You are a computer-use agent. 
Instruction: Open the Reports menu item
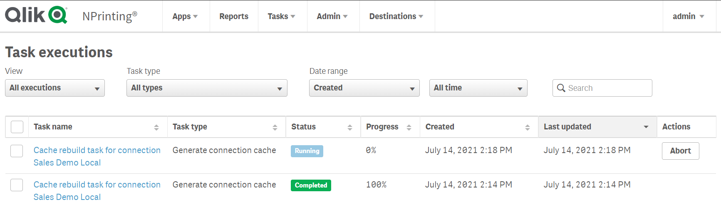[234, 16]
